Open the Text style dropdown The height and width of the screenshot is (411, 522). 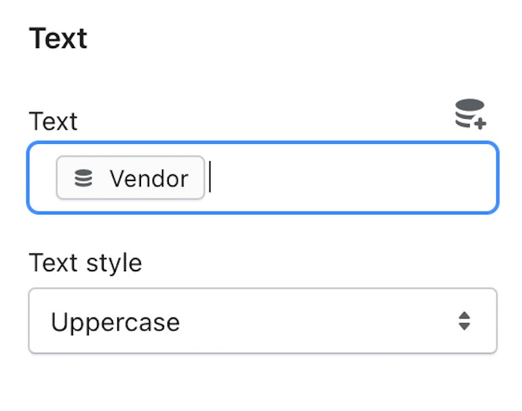(262, 321)
